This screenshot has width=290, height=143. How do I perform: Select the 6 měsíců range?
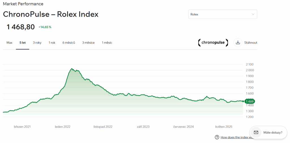coord(69,43)
